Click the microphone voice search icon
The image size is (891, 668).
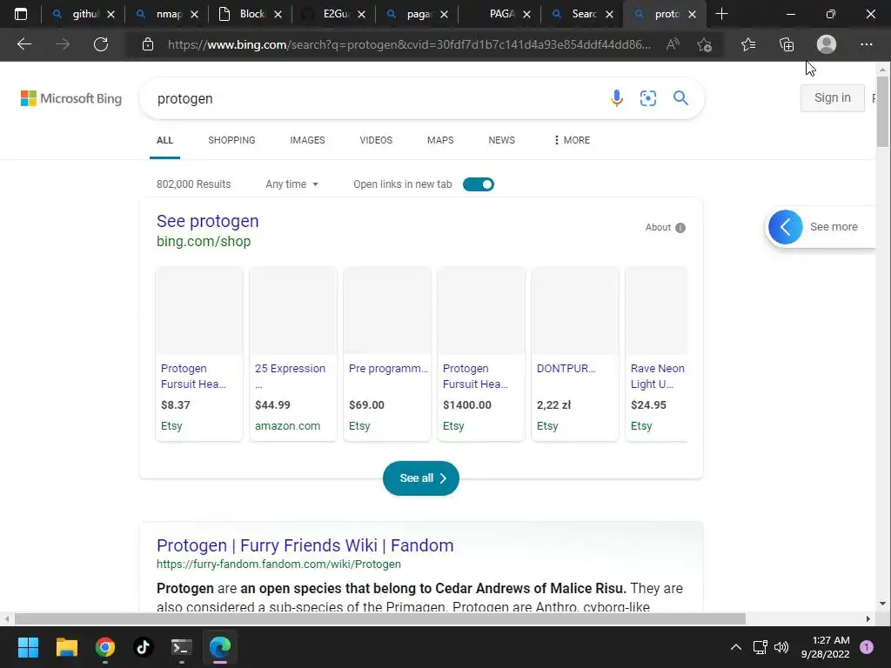pos(617,98)
